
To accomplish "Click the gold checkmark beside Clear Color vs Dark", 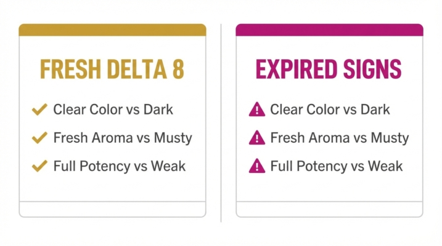I will [39, 110].
